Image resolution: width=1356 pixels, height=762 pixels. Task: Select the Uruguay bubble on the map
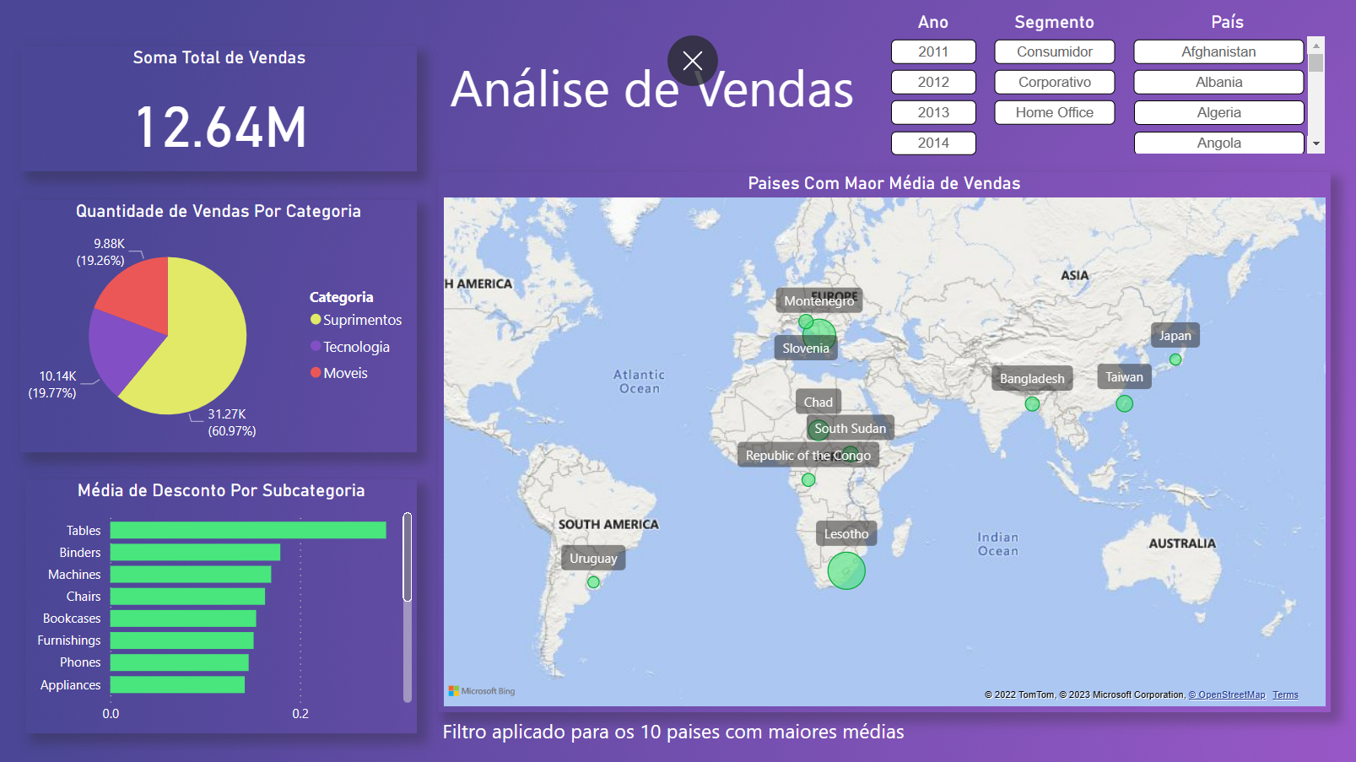[x=592, y=582]
